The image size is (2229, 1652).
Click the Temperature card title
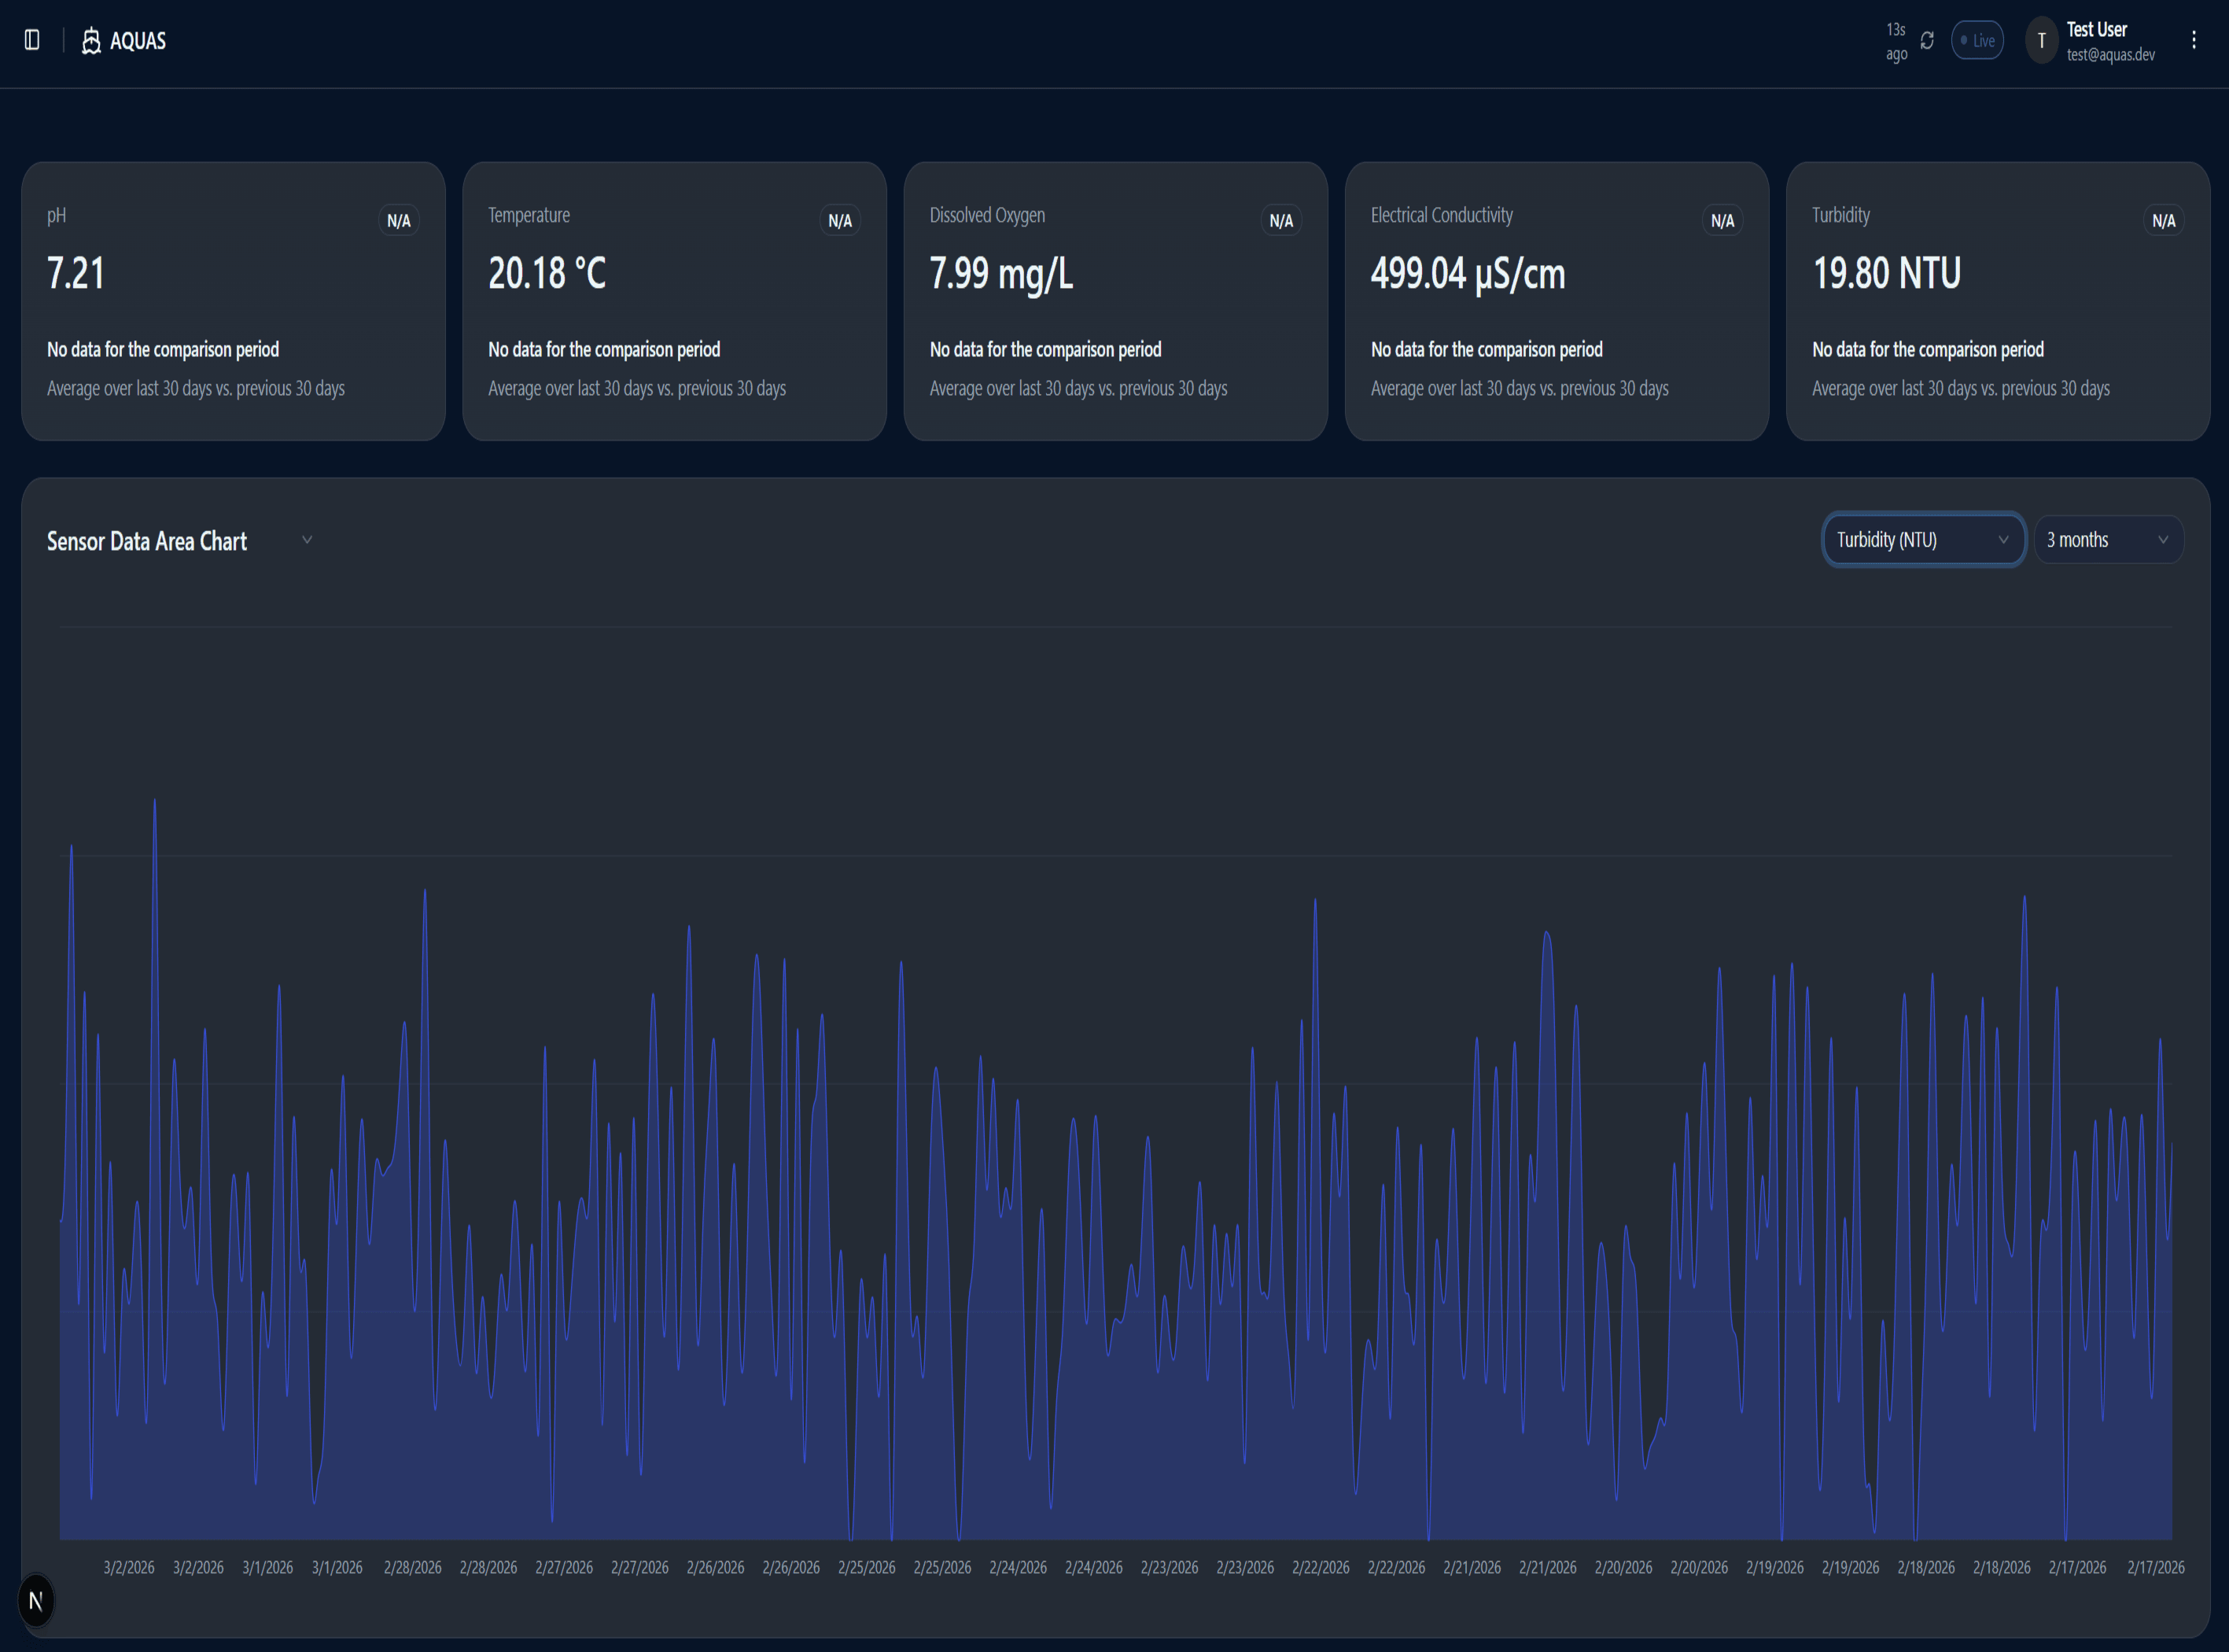pos(529,215)
